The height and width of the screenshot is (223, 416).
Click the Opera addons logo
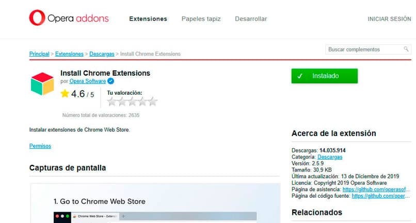[69, 18]
